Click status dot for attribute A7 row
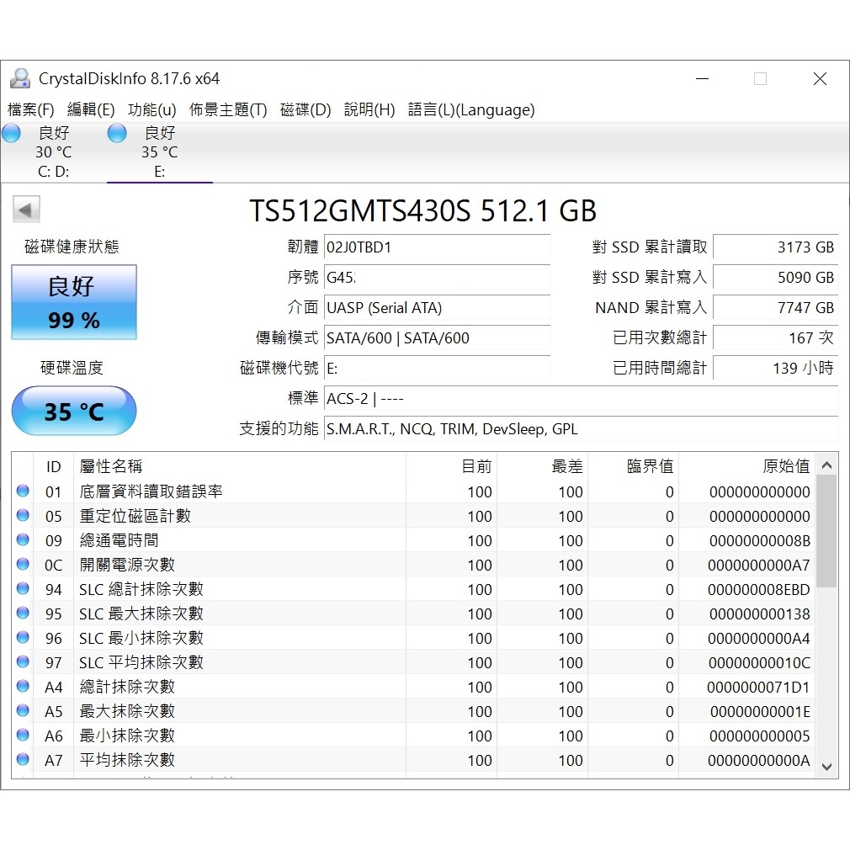The height and width of the screenshot is (850, 850). [23, 759]
